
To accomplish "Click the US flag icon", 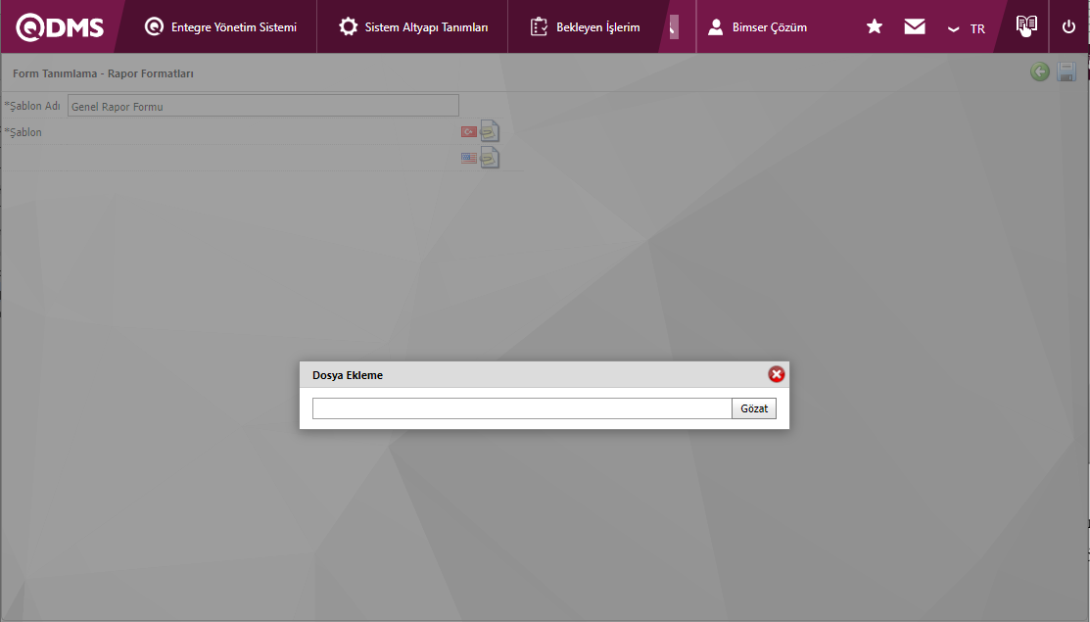I will (x=469, y=158).
